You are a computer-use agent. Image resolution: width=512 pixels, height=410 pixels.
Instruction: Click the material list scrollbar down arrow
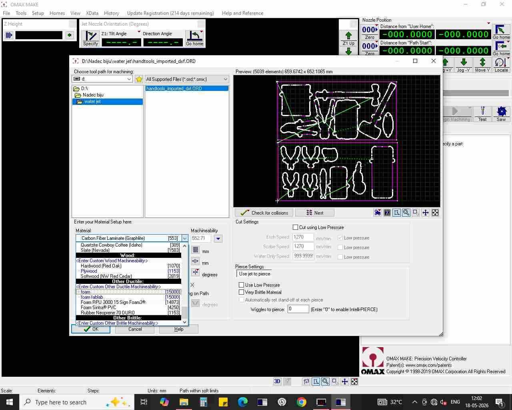184,322
